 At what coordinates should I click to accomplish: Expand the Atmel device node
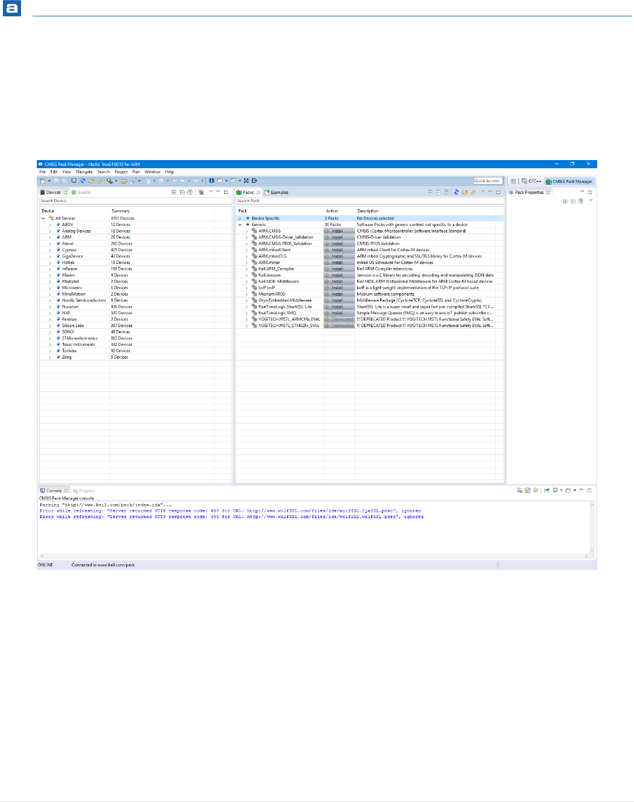(x=50, y=244)
